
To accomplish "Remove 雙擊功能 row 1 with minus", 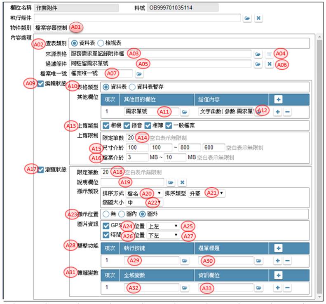I will (x=287, y=261).
